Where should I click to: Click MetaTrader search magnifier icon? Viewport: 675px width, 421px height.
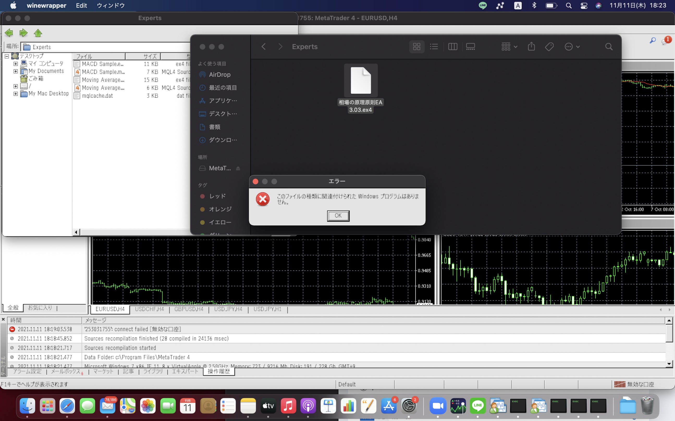pyautogui.click(x=652, y=41)
